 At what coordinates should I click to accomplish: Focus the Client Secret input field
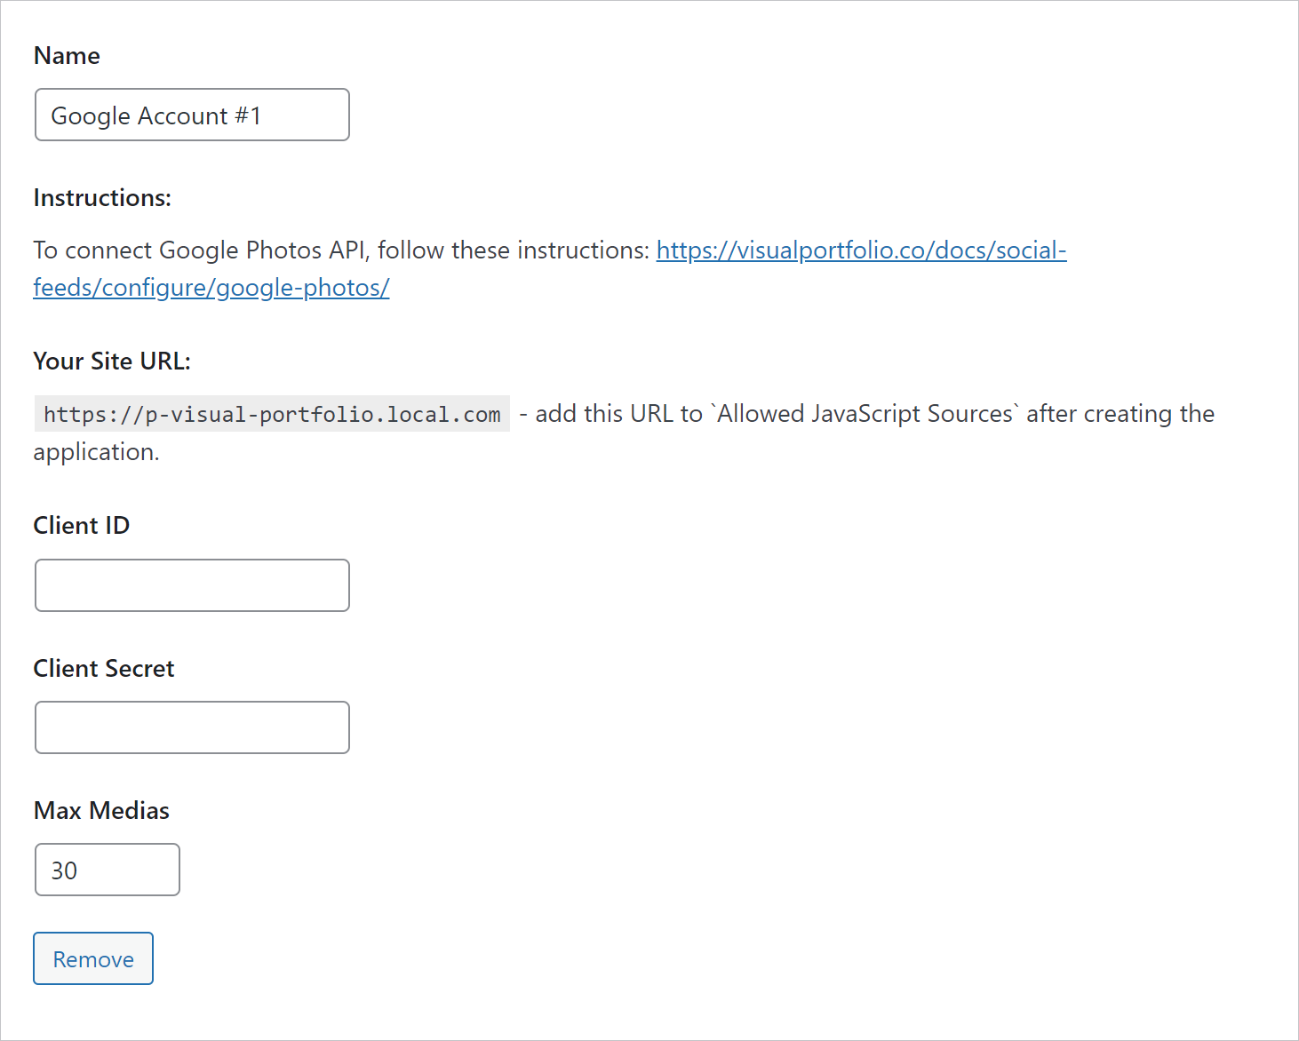[192, 727]
